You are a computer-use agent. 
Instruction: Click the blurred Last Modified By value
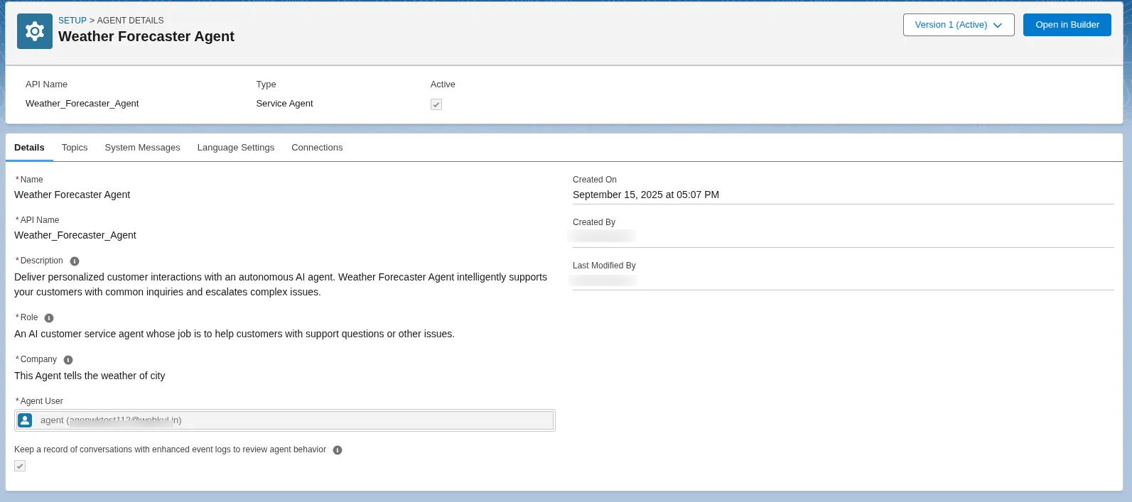click(x=603, y=280)
